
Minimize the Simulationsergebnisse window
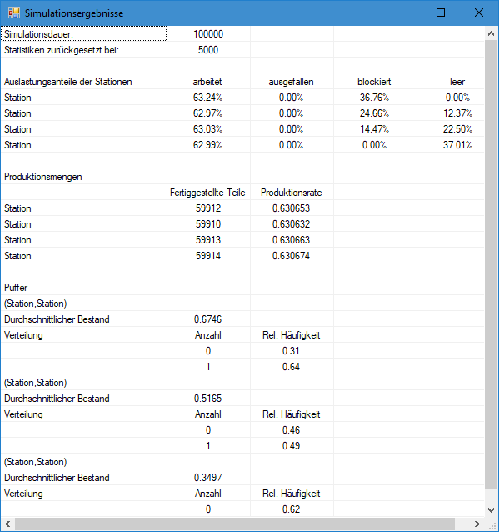coord(403,13)
